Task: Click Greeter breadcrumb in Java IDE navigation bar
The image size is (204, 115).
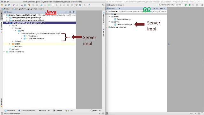Action: point(6,9)
